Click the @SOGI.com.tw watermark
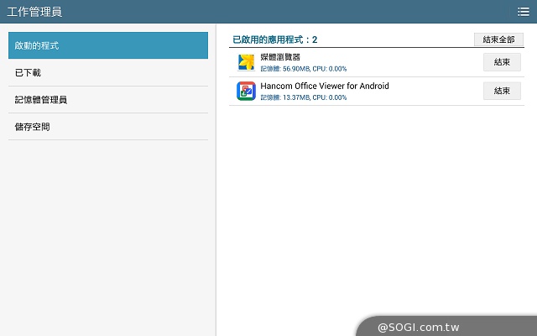Image resolution: width=537 pixels, height=336 pixels. [x=418, y=327]
